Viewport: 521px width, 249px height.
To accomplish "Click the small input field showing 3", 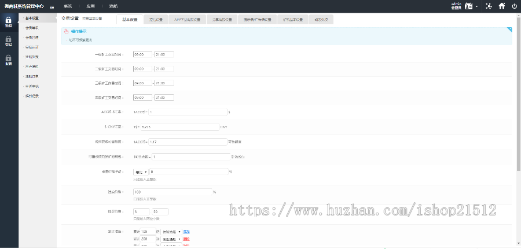I will [x=141, y=211].
